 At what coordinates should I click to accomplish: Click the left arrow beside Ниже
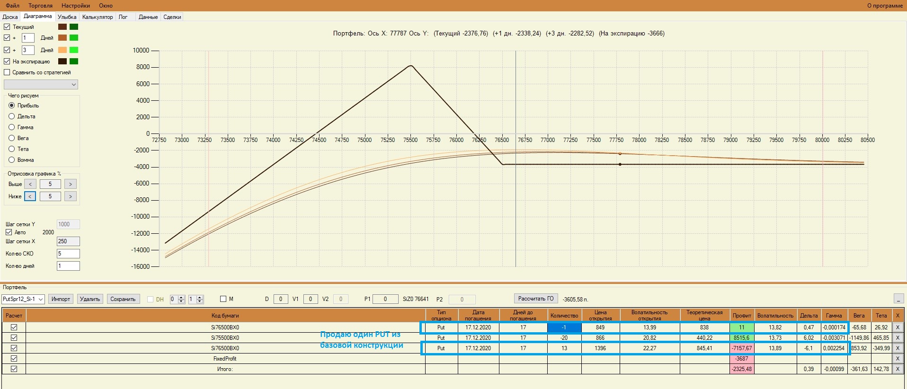tap(30, 196)
